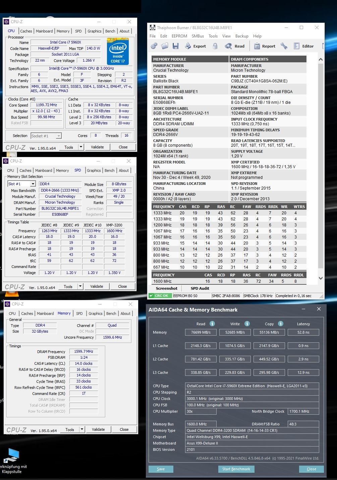
Task: Select the Graphics tab in top CPU-Z window
Action: click(x=94, y=31)
